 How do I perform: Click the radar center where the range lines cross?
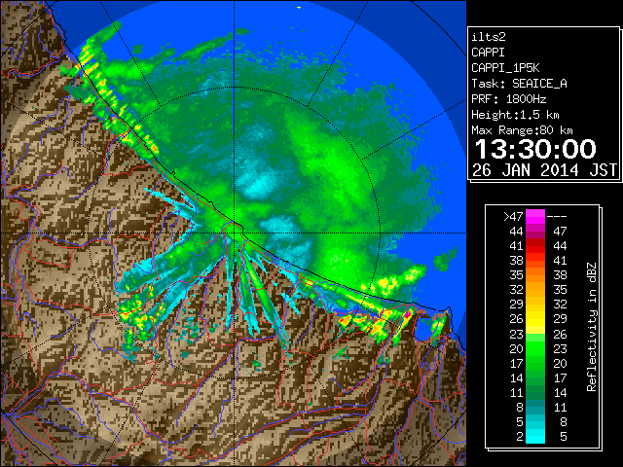[235, 233]
